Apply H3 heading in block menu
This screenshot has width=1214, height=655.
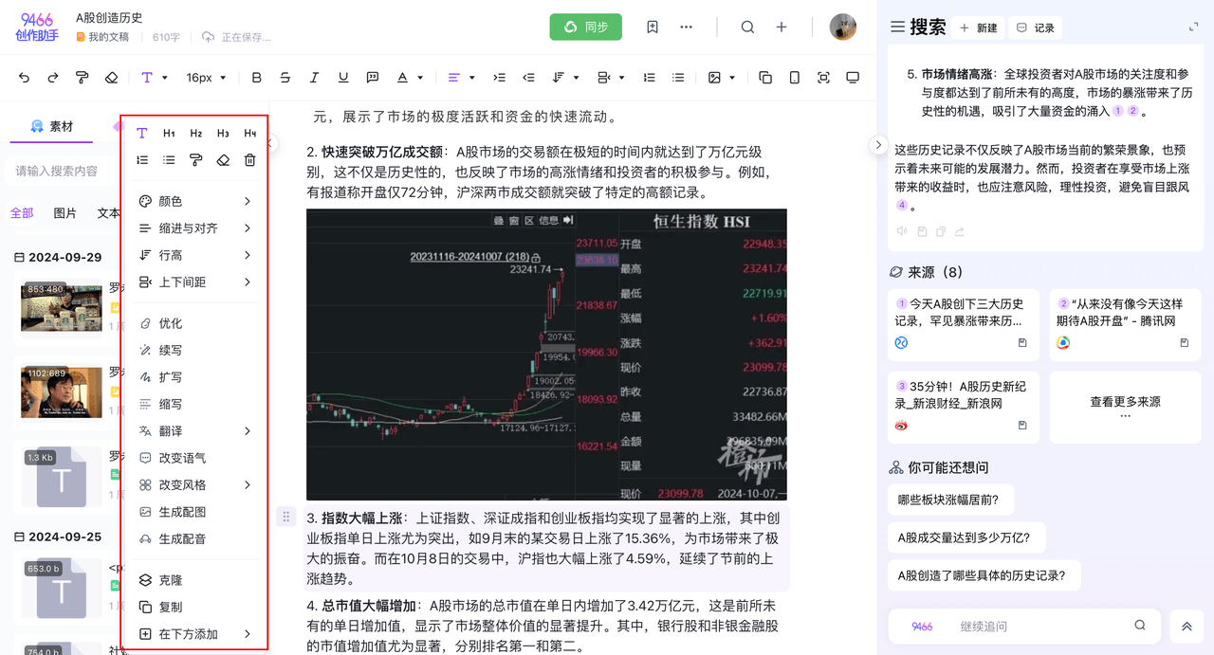[x=223, y=134]
